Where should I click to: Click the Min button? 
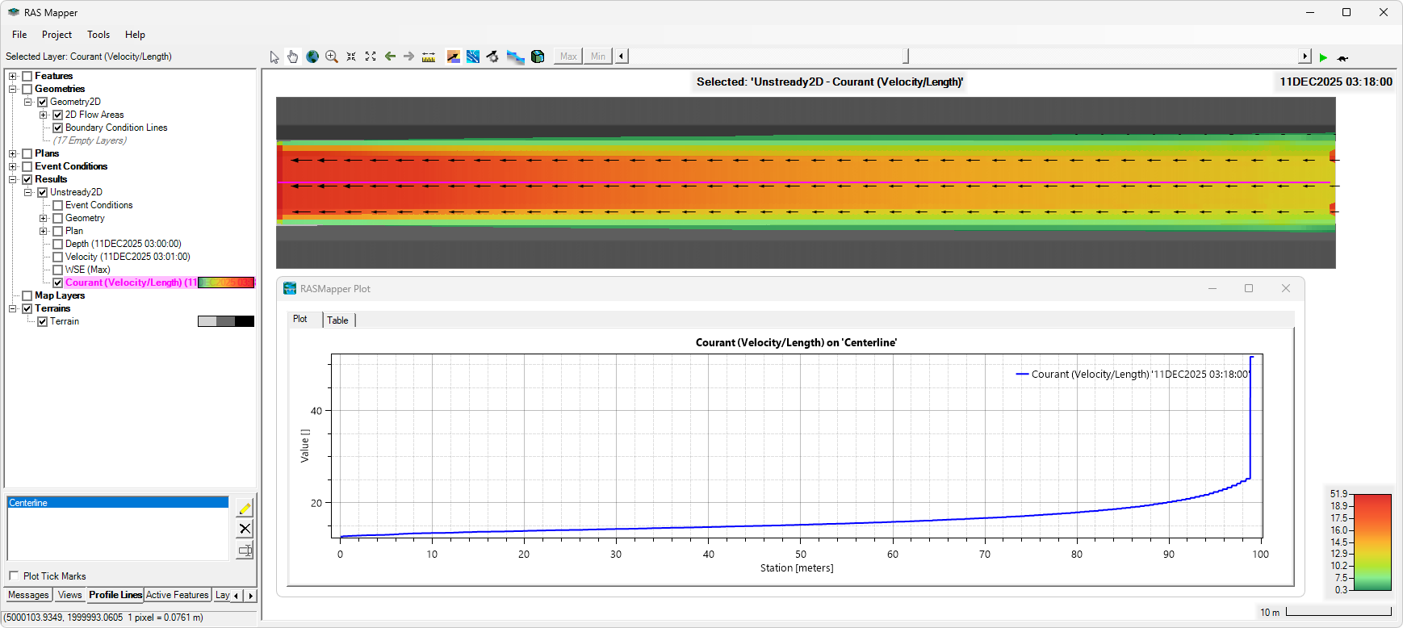[x=597, y=57]
